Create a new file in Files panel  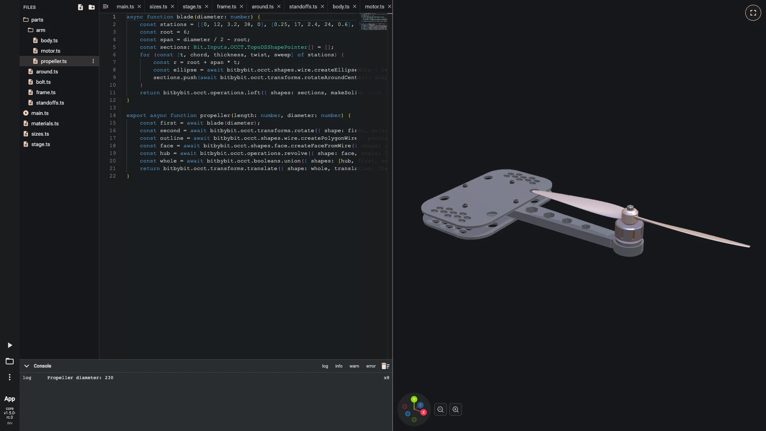[80, 7]
